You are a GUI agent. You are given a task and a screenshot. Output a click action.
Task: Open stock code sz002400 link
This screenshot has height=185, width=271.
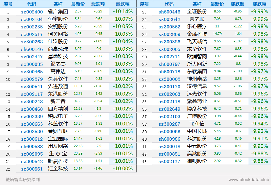[32, 12]
